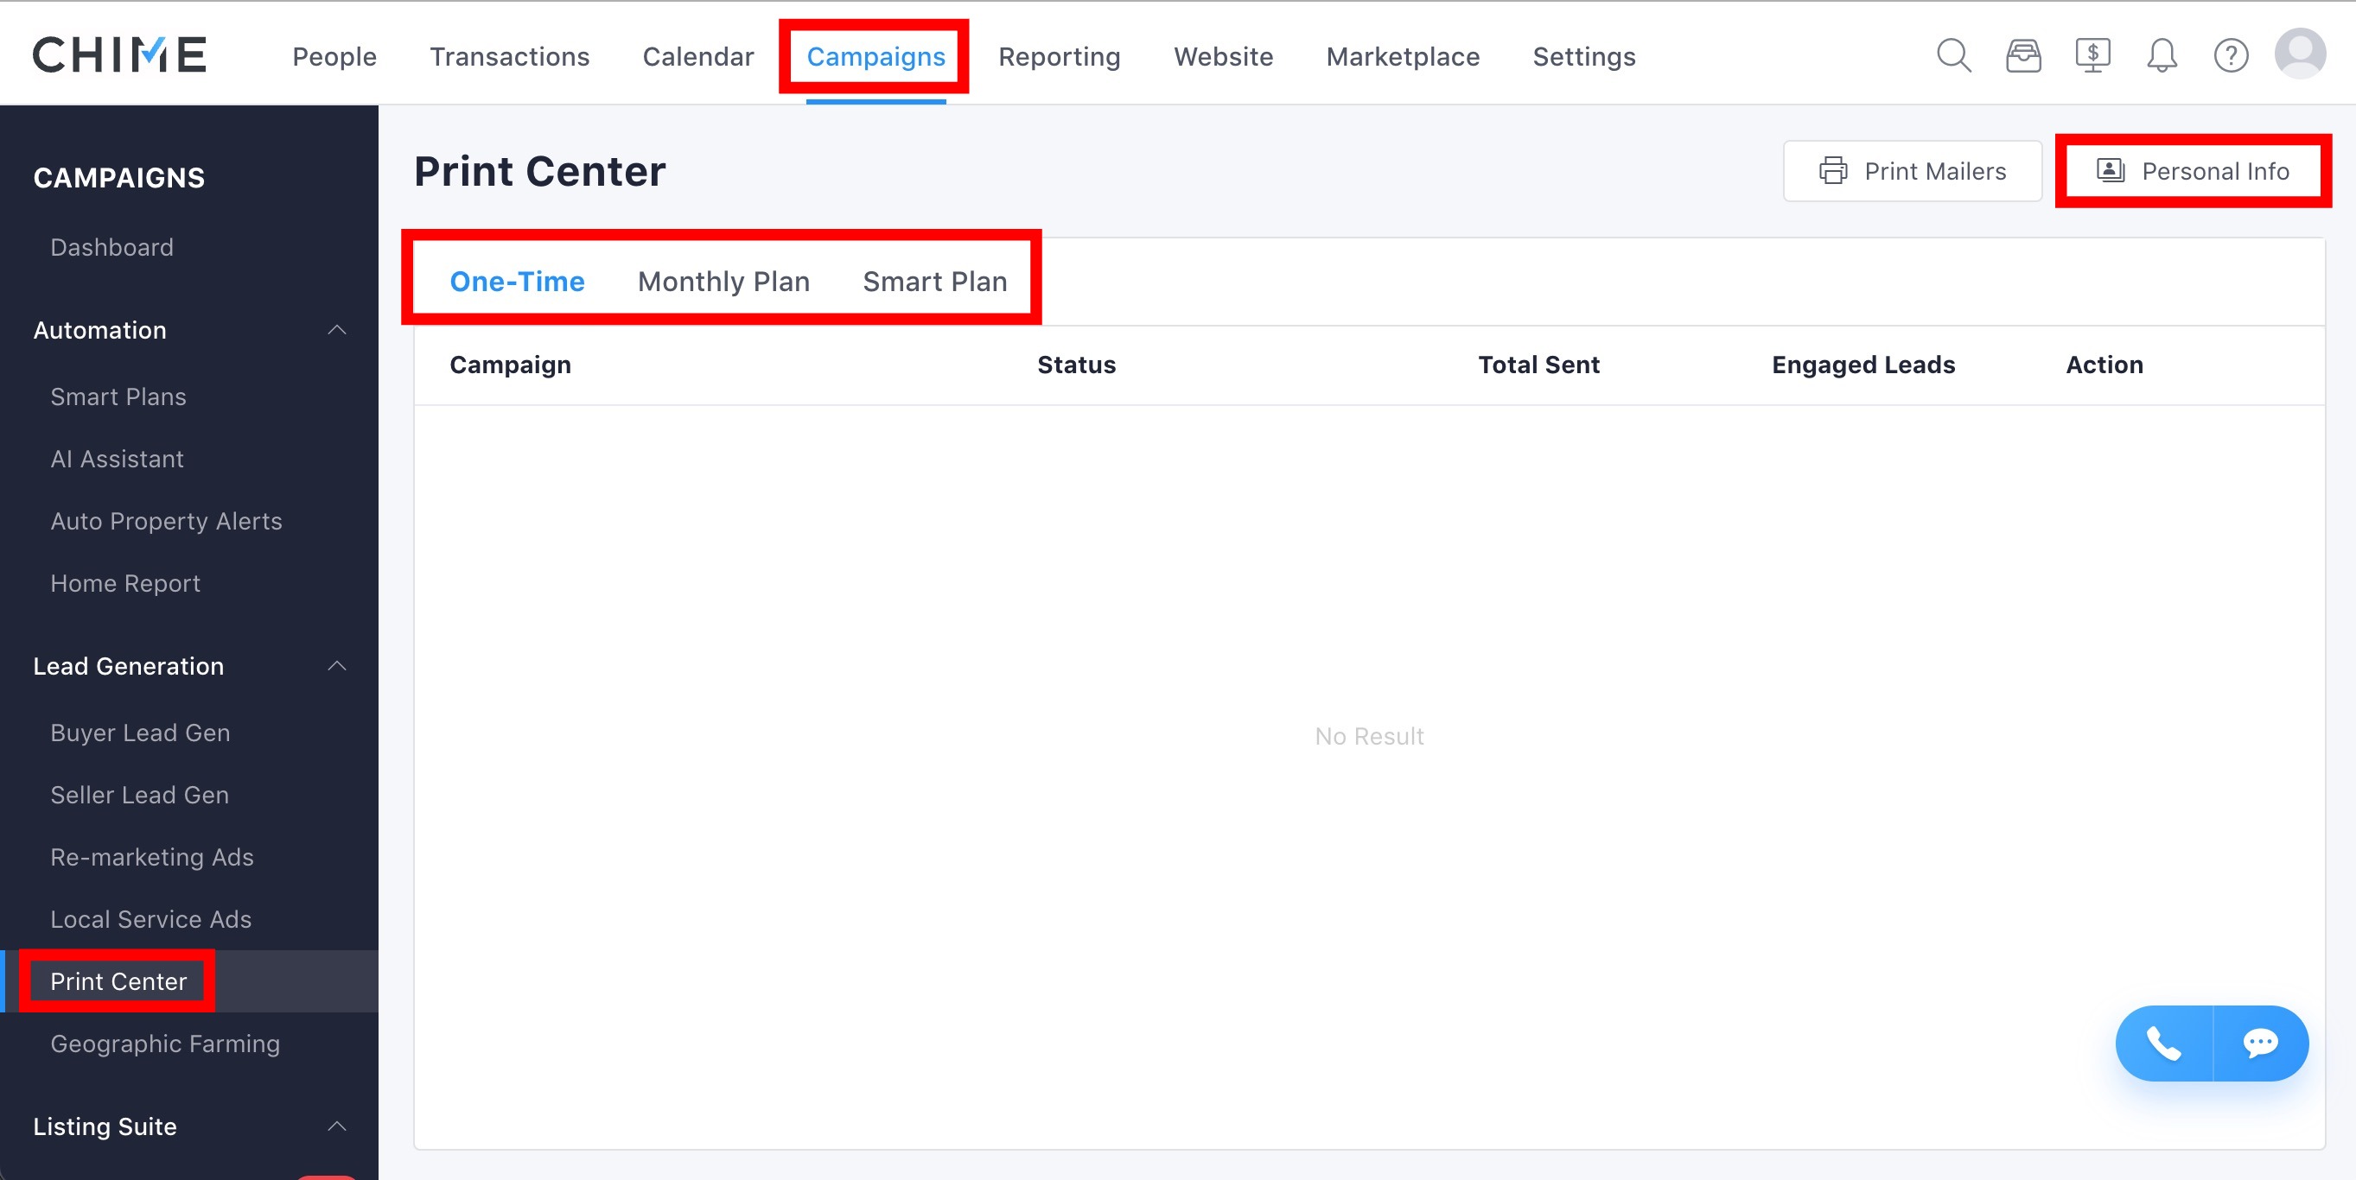This screenshot has width=2356, height=1180.
Task: Click the inbox tray icon
Action: pyautogui.click(x=2023, y=56)
